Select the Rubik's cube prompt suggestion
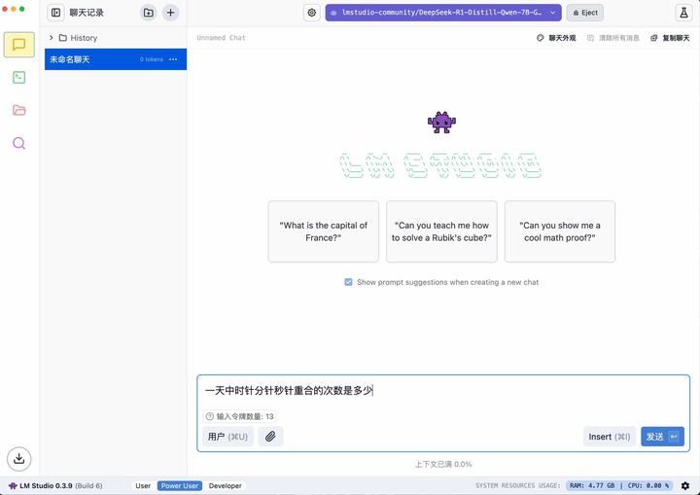 (441, 231)
